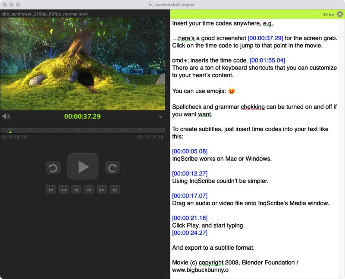345x279 pixels.
Task: Toggle playback speed by clicking 1x
Action: click(160, 116)
